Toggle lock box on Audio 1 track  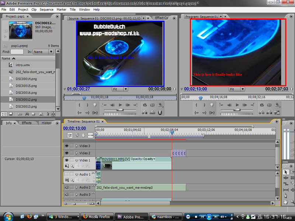[72, 174]
